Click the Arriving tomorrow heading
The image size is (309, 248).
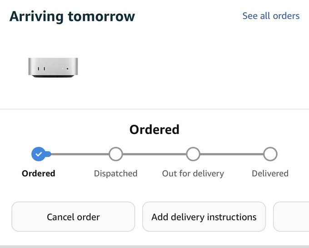pos(72,16)
